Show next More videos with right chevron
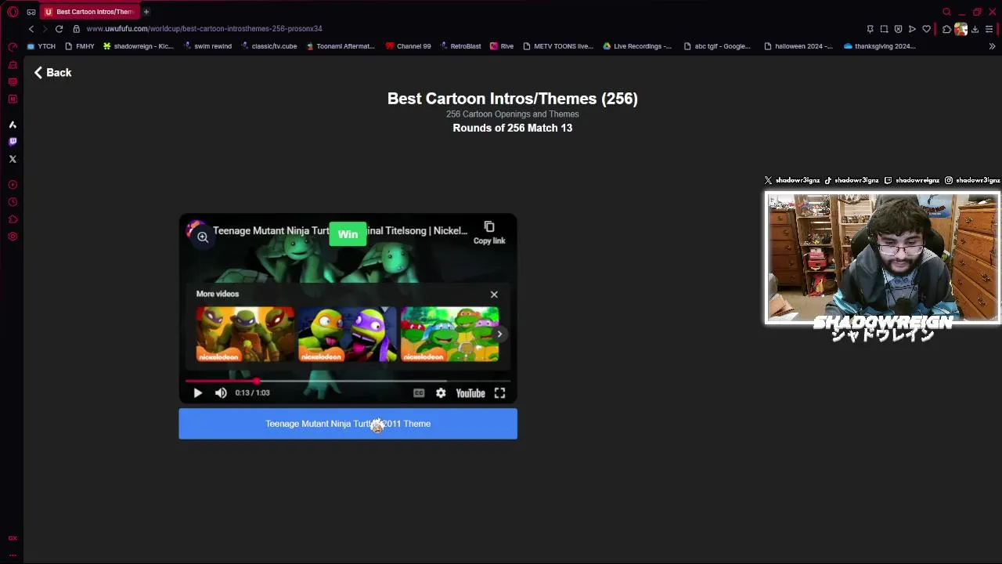 (499, 334)
